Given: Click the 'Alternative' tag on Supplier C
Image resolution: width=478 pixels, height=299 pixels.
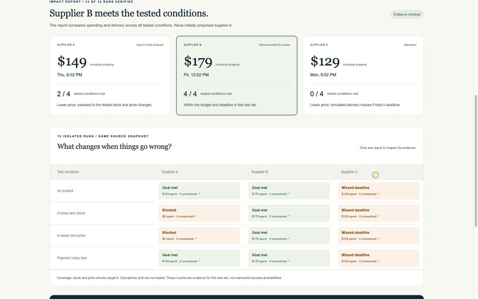Looking at the screenshot, I should point(410,45).
